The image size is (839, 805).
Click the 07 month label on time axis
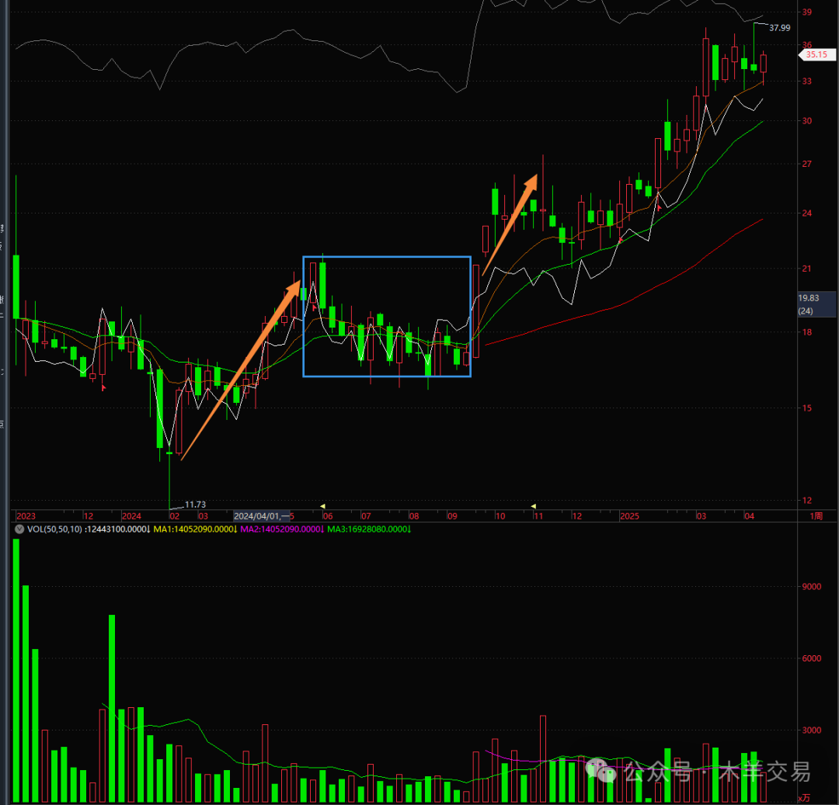point(365,515)
